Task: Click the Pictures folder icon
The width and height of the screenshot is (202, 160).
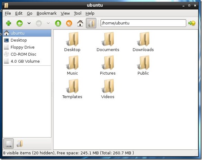Action: (x=108, y=63)
